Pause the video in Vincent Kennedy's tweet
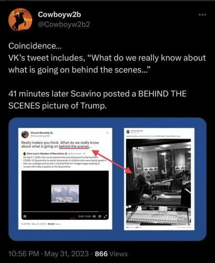The height and width of the screenshot is (263, 215). pos(25,216)
